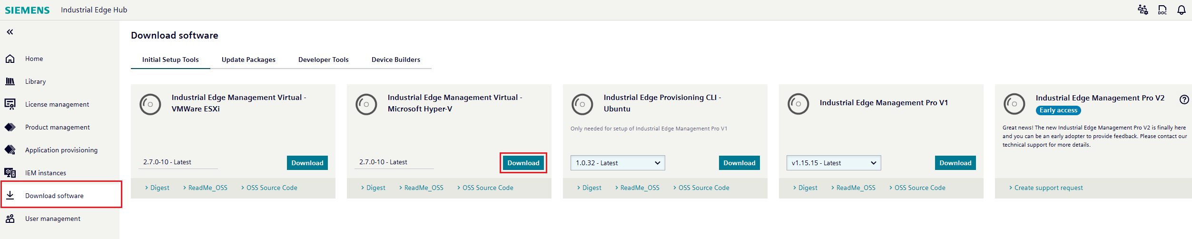Expand the v1.15.15 - Latest version dropdown
The image size is (1192, 239).
click(x=833, y=163)
